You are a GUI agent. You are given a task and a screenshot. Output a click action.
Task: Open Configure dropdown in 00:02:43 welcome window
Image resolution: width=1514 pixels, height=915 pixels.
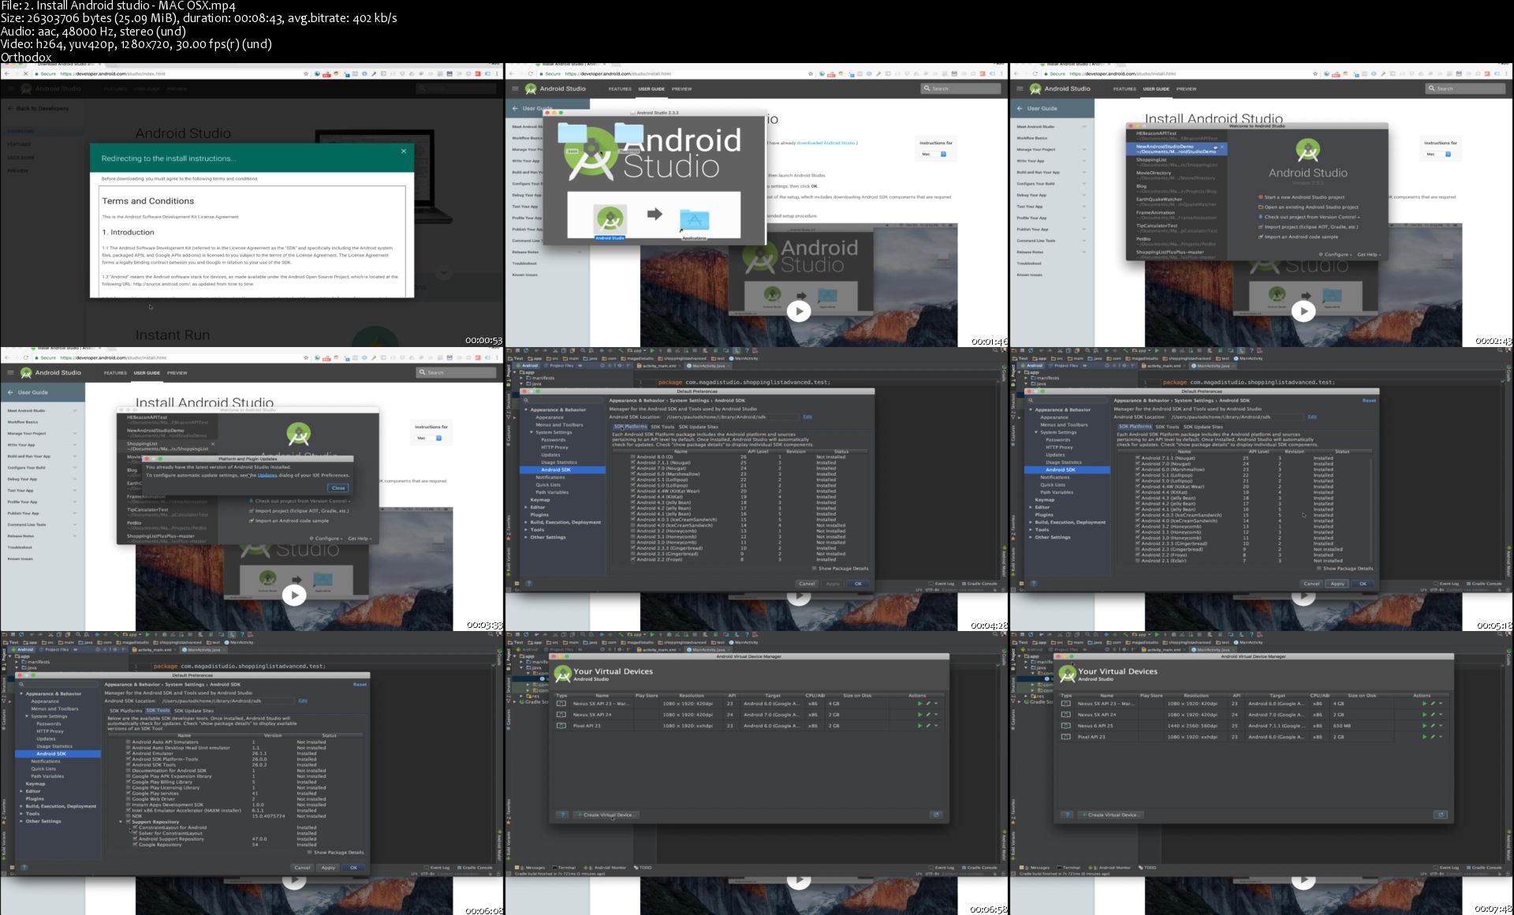1334,255
